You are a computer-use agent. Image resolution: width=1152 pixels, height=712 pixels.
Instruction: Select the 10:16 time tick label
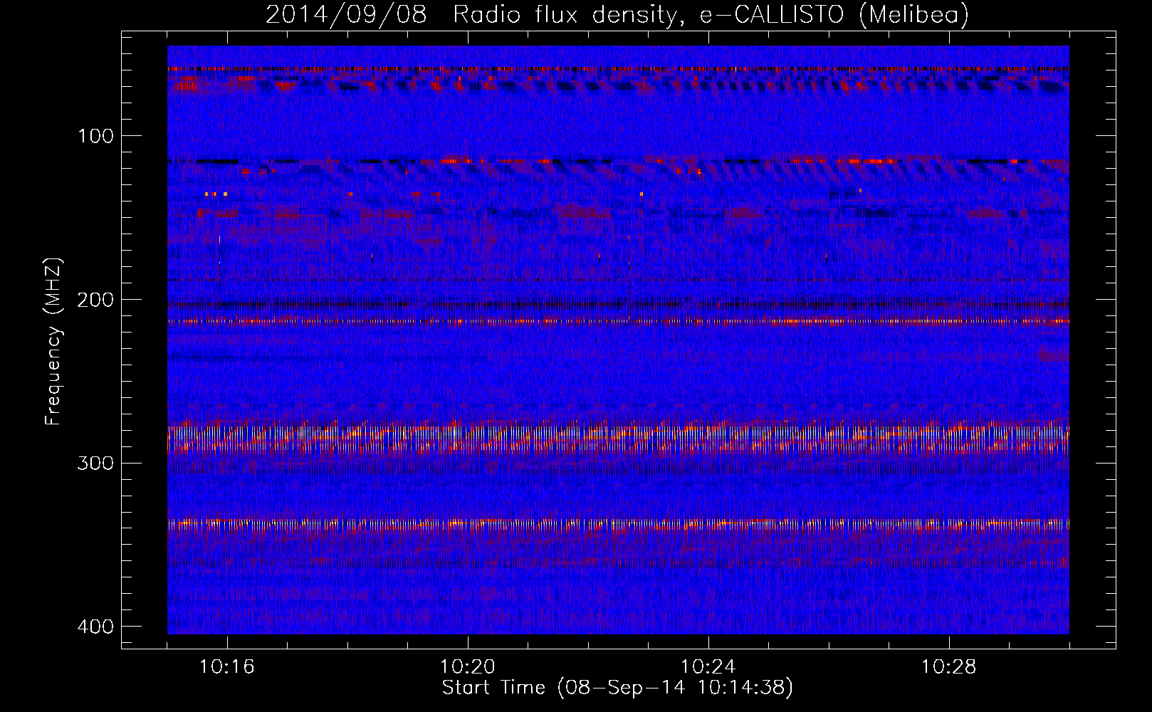(x=227, y=667)
